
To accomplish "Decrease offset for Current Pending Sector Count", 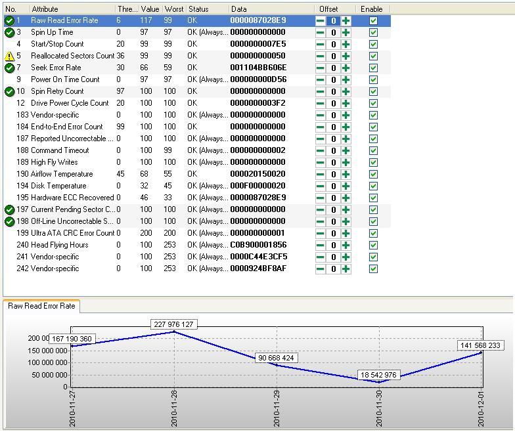I will tap(321, 210).
